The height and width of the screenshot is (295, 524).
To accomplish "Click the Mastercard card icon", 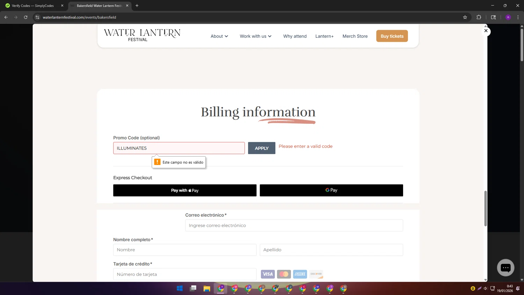I will tap(284, 274).
